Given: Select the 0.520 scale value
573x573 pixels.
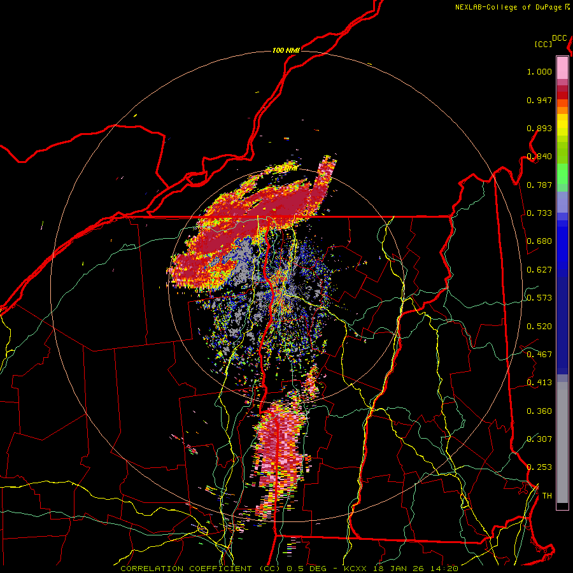Looking at the screenshot, I should pos(539,327).
